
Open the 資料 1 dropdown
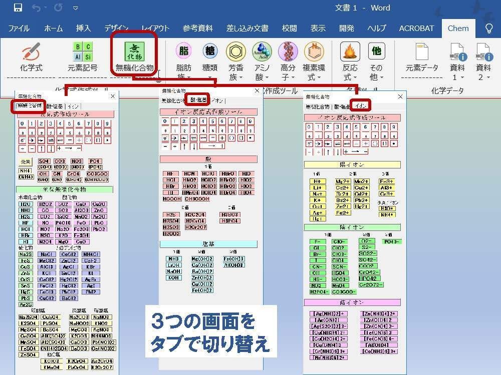click(457, 61)
